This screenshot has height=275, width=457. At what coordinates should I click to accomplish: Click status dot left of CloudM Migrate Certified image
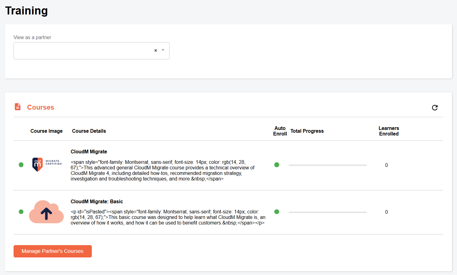pyautogui.click(x=21, y=165)
